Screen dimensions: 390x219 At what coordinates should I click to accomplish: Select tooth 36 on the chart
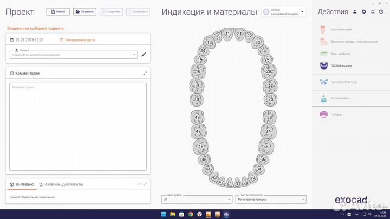tap(266, 147)
